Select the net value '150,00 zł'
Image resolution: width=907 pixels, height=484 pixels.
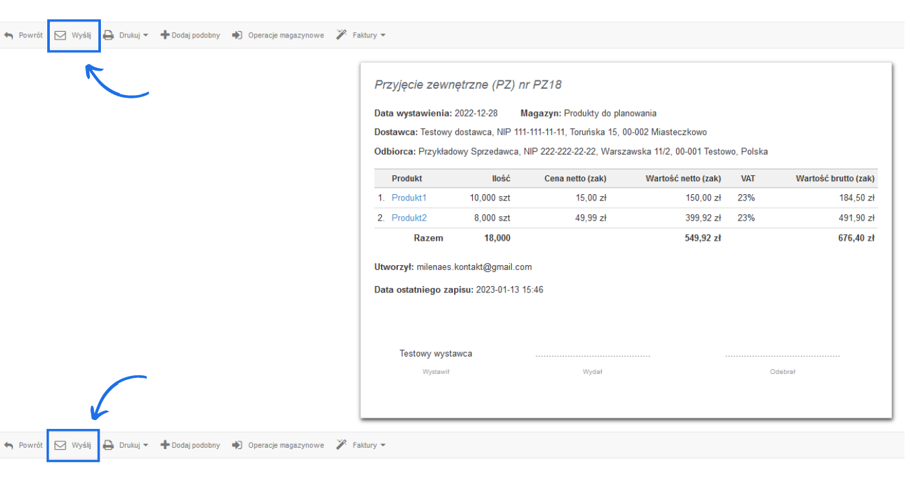click(x=703, y=198)
